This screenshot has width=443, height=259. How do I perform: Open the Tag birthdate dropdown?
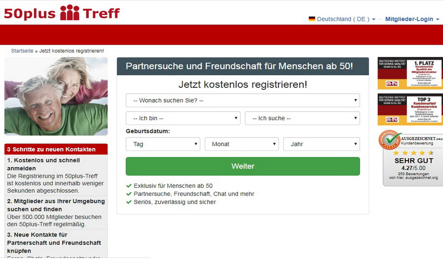pos(163,144)
